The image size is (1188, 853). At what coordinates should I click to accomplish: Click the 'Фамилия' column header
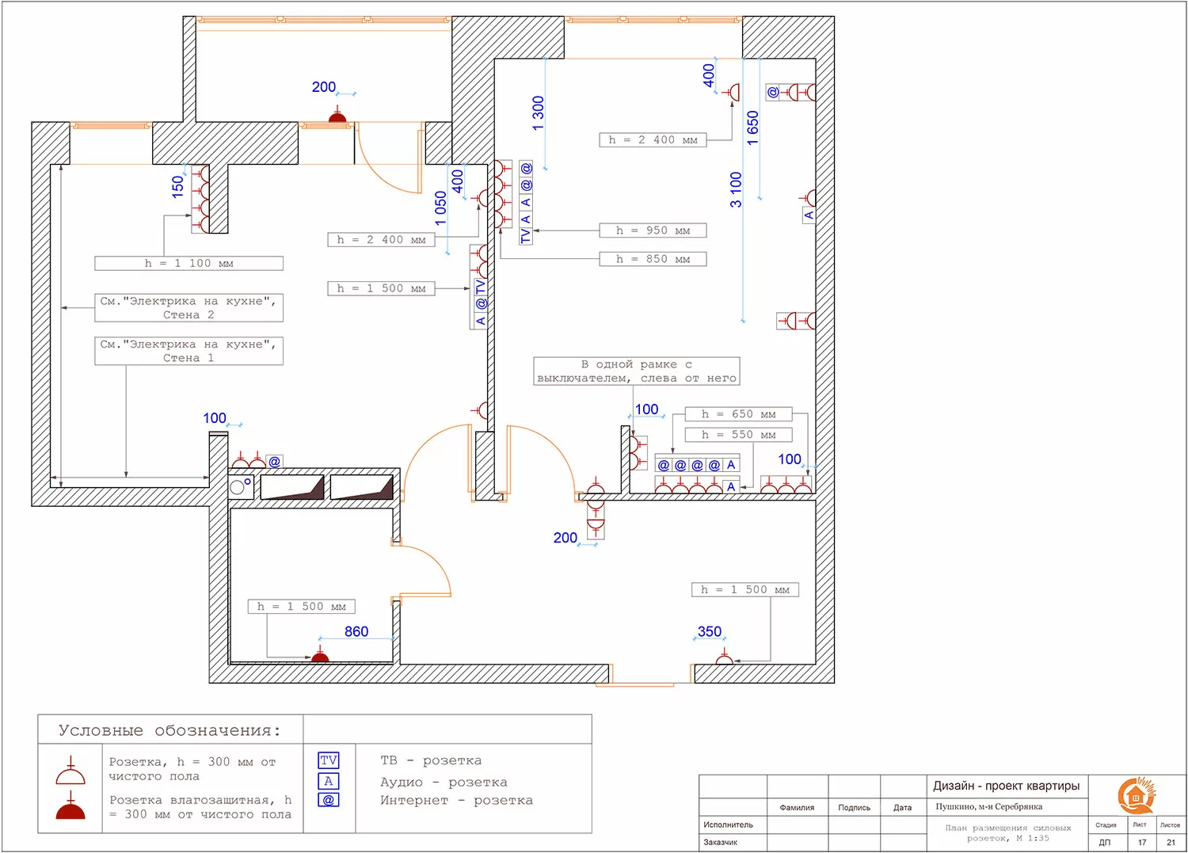coord(797,808)
